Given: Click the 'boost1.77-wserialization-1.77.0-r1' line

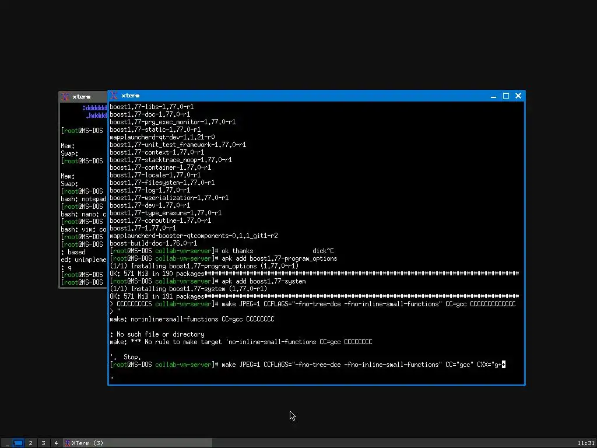Looking at the screenshot, I should click(169, 198).
